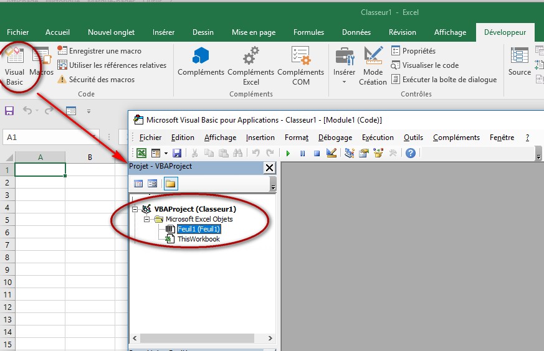544x351 pixels.
Task: Open Insertion menu in VBA editor
Action: pos(260,138)
